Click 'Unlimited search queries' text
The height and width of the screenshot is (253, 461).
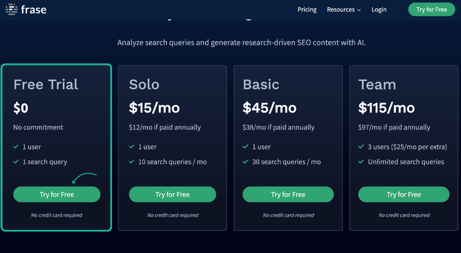click(406, 162)
